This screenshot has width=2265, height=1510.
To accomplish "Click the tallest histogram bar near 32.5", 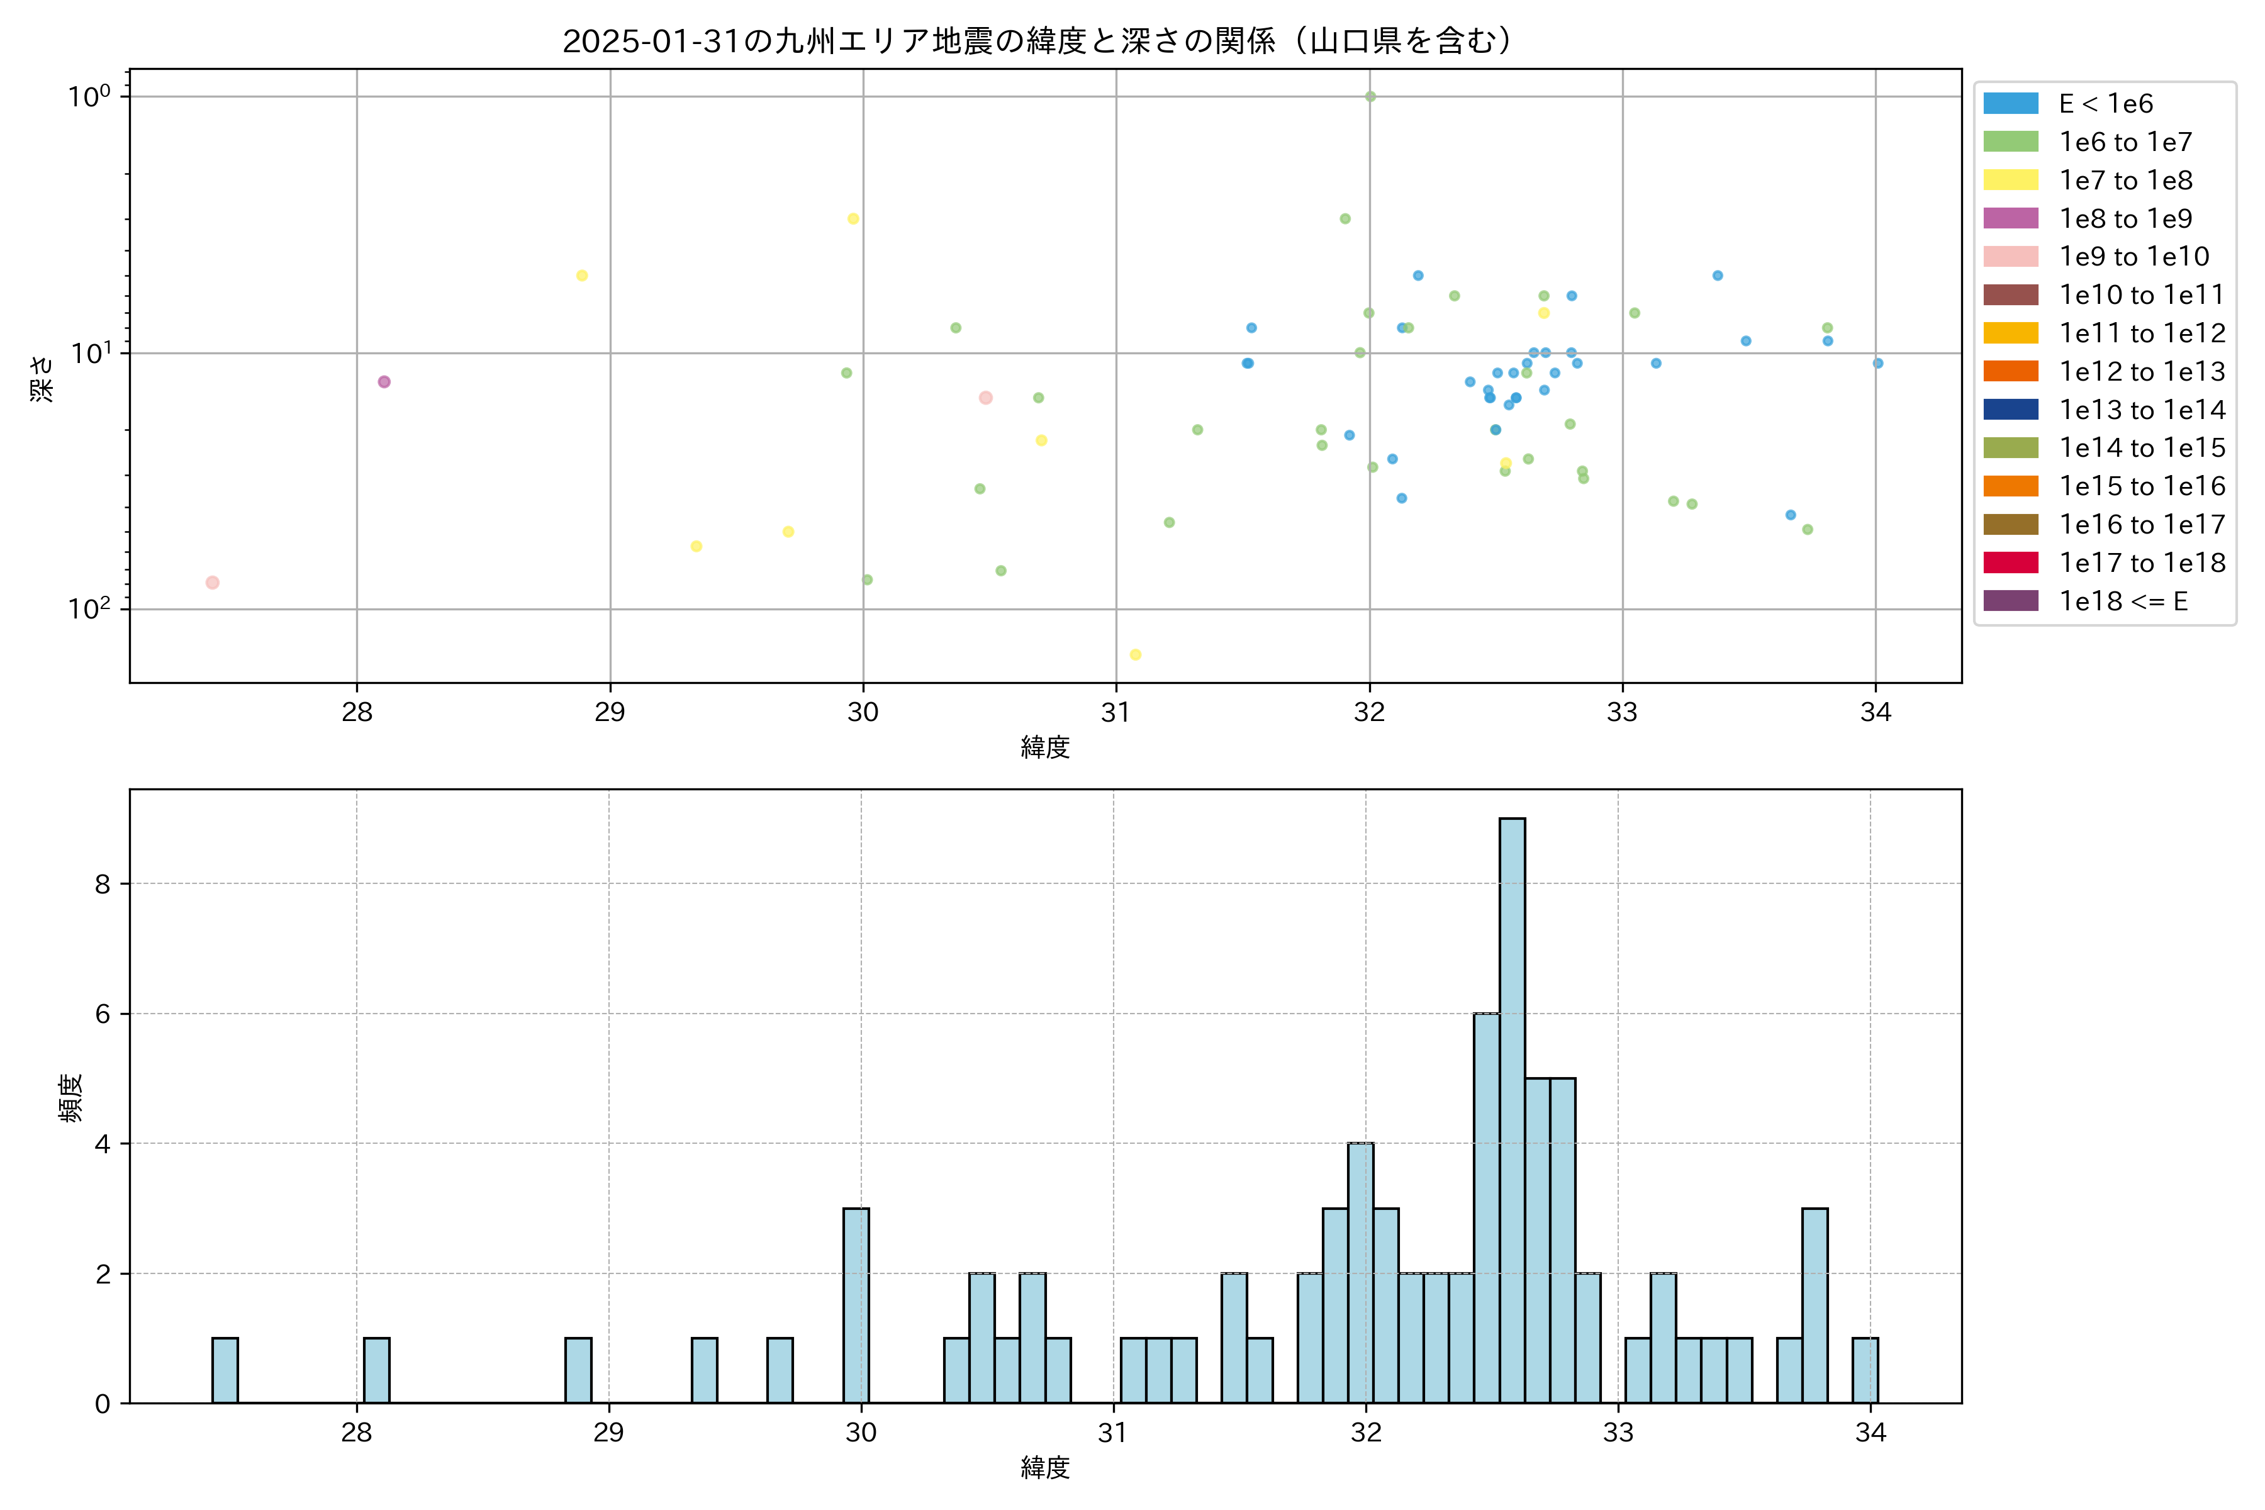I will (1512, 1107).
